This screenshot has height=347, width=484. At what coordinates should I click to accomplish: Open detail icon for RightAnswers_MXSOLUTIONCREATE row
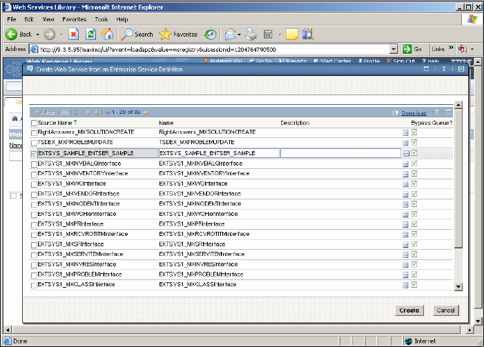click(406, 132)
